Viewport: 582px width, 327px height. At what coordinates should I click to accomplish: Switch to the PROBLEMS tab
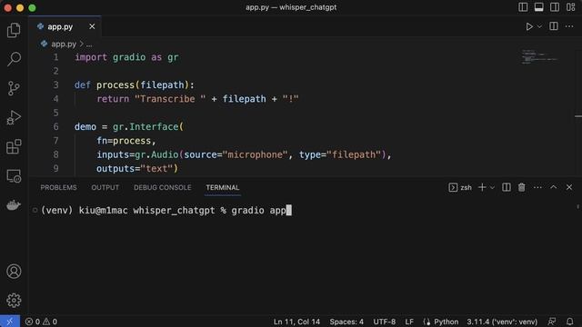click(58, 188)
